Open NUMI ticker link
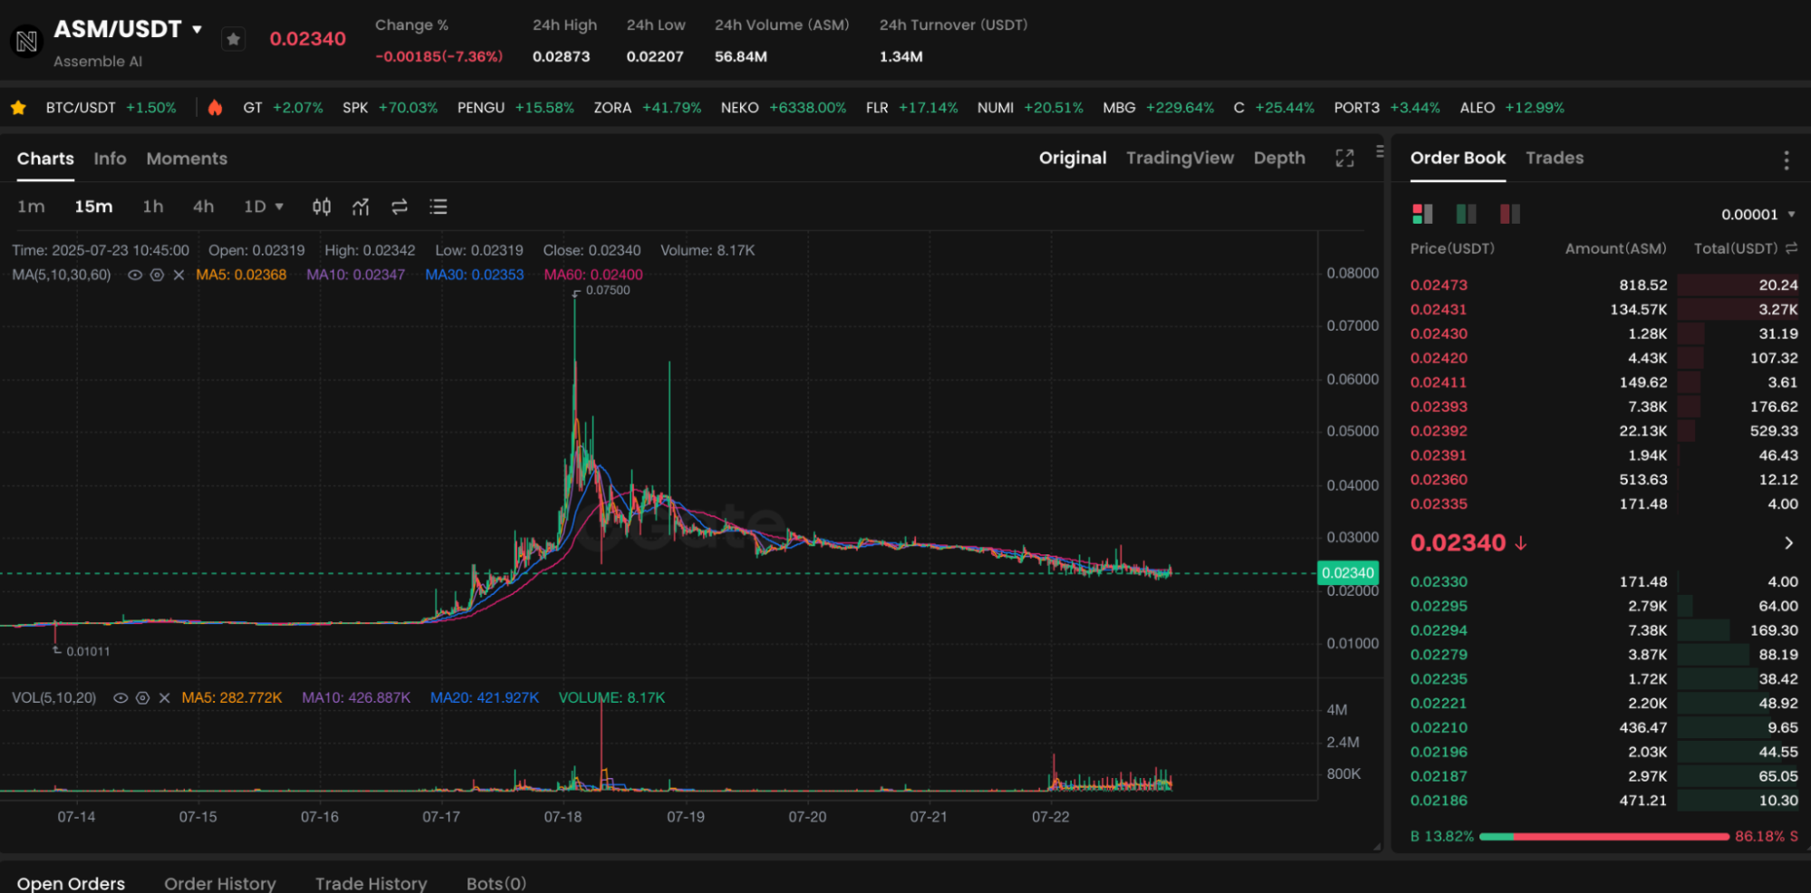This screenshot has width=1811, height=893. point(1030,108)
